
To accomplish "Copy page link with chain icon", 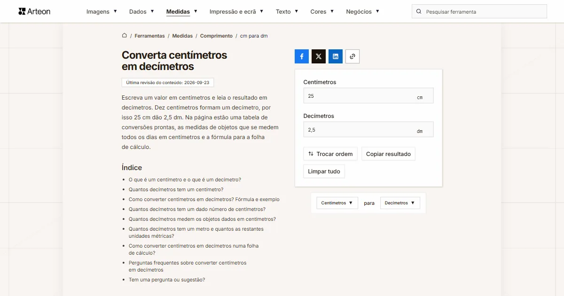I will [352, 56].
